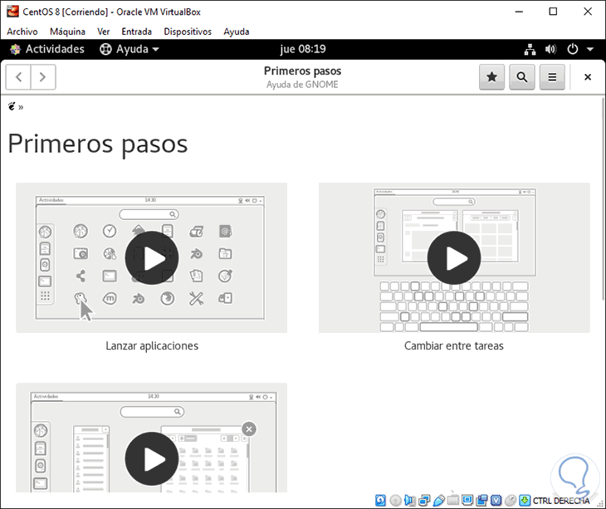Image resolution: width=606 pixels, height=509 pixels.
Task: Open the volume icon in GNOME top bar
Action: (x=550, y=49)
